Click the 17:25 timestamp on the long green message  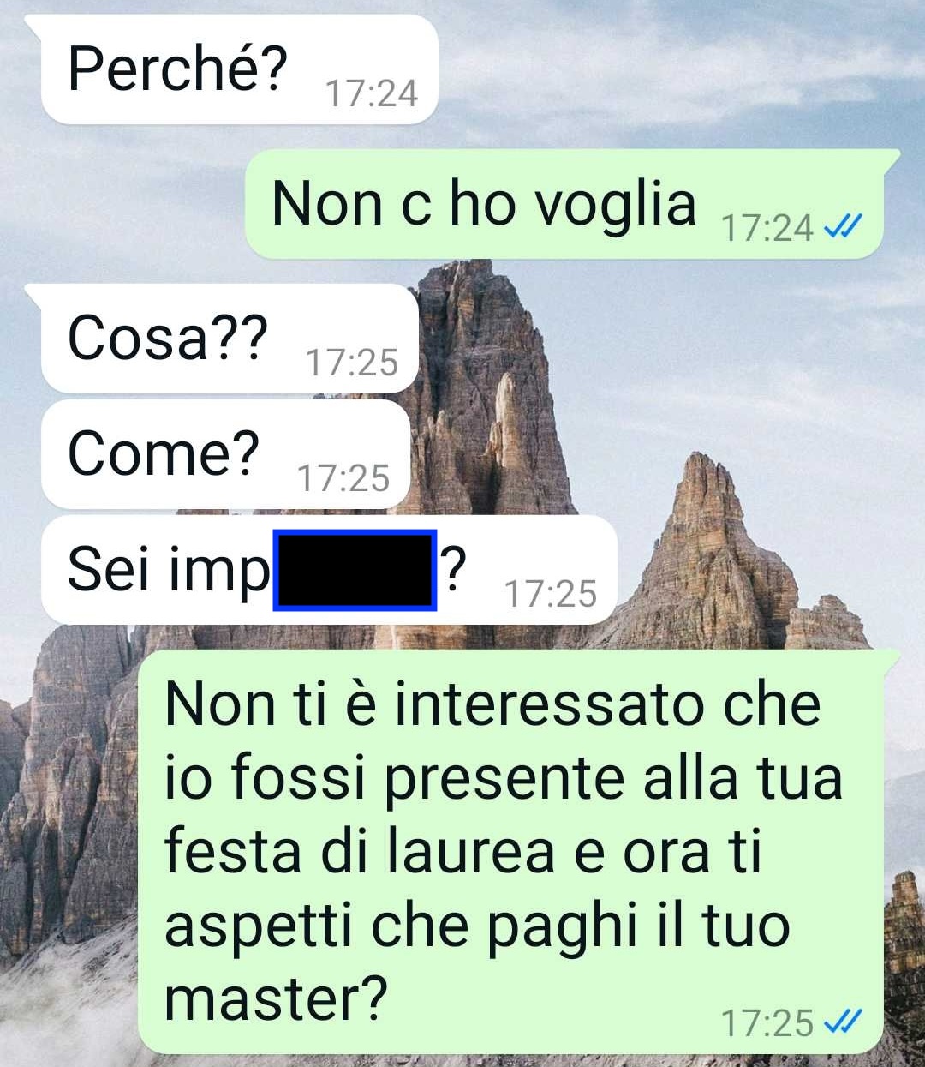pyautogui.click(x=767, y=1022)
